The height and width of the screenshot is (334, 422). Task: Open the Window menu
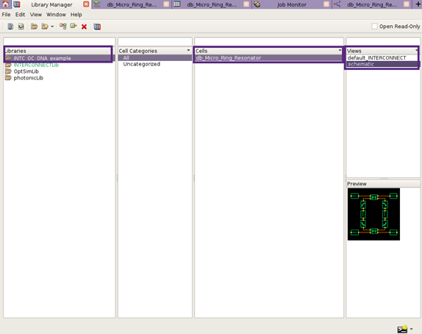[56, 15]
